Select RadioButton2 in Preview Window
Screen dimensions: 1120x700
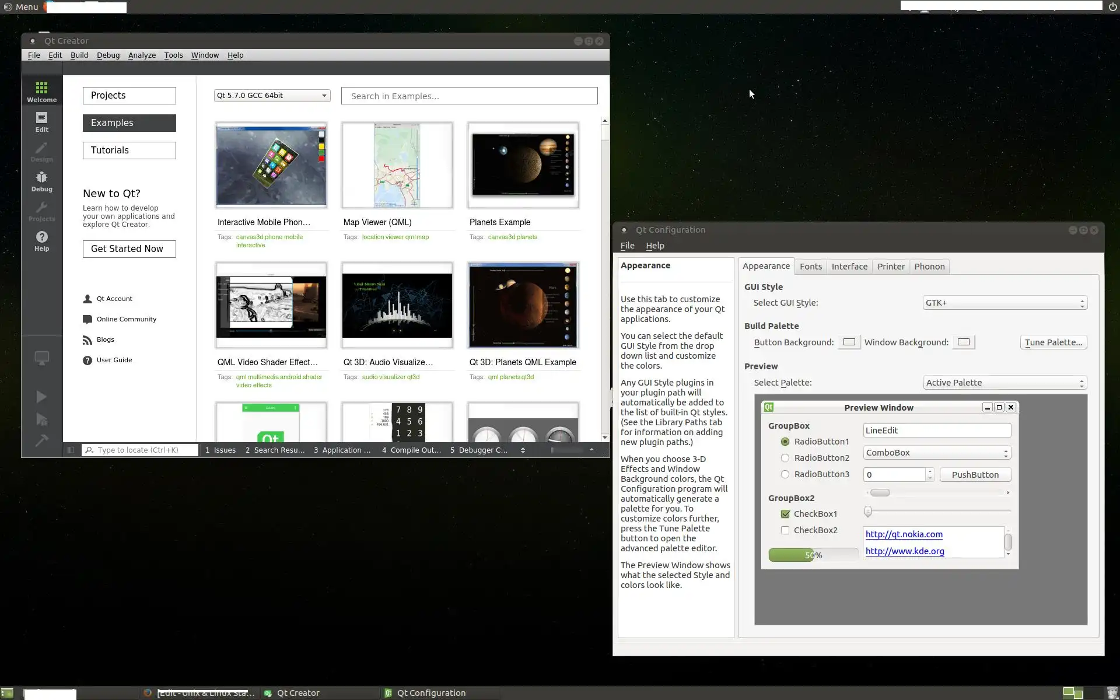[x=785, y=458]
